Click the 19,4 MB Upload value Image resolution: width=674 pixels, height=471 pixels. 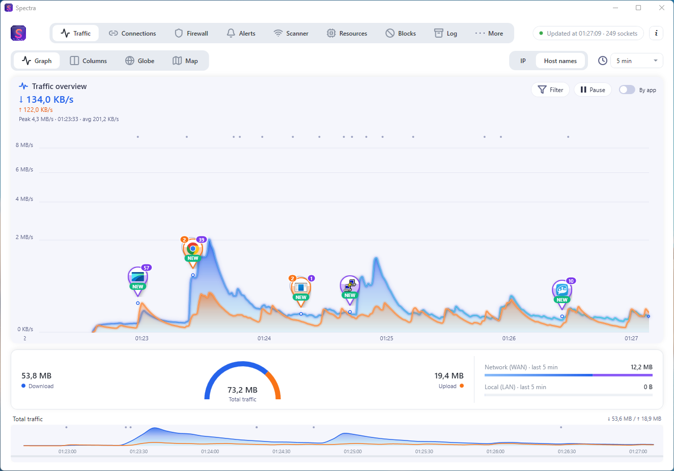pos(449,376)
